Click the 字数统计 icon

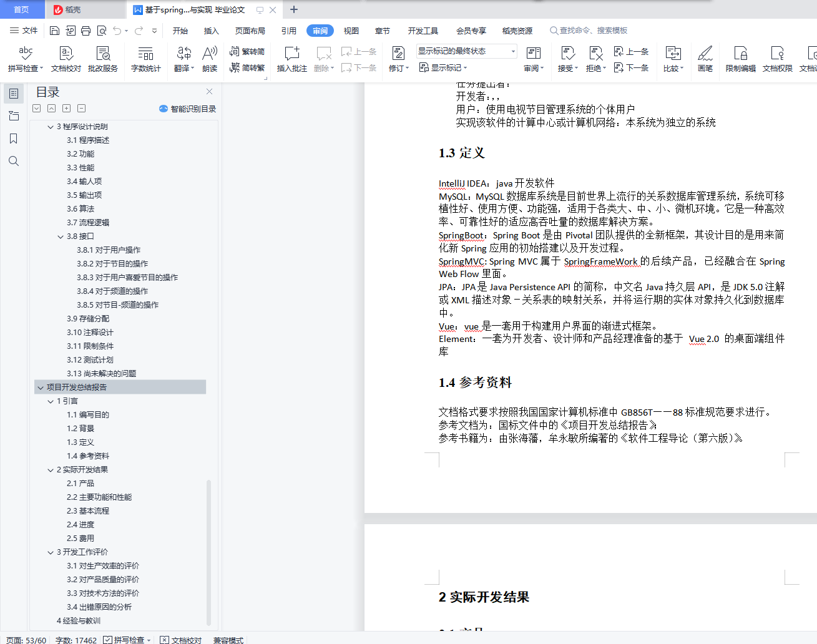[x=146, y=59]
